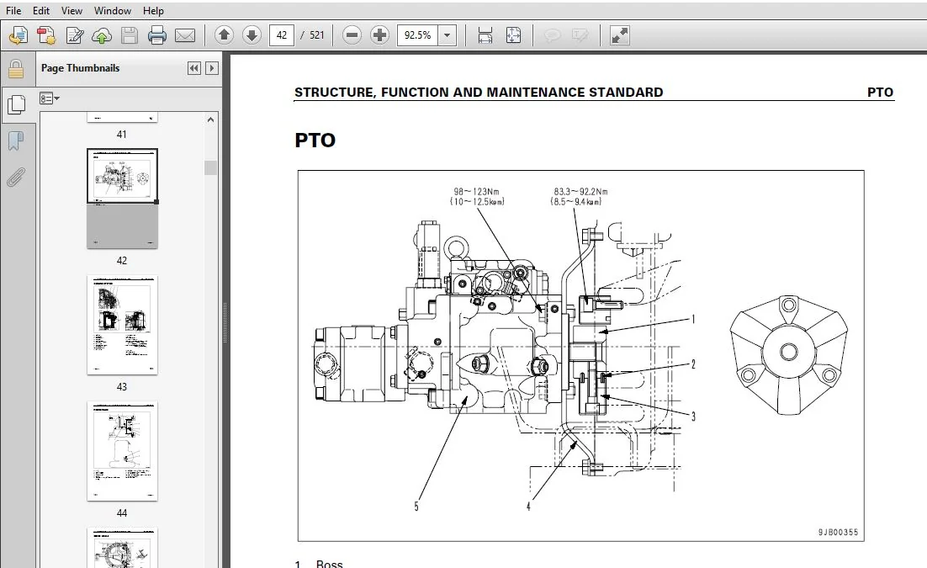Click the pane divider grip handle
Viewport: 927px width, 568px height.
pos(225,322)
